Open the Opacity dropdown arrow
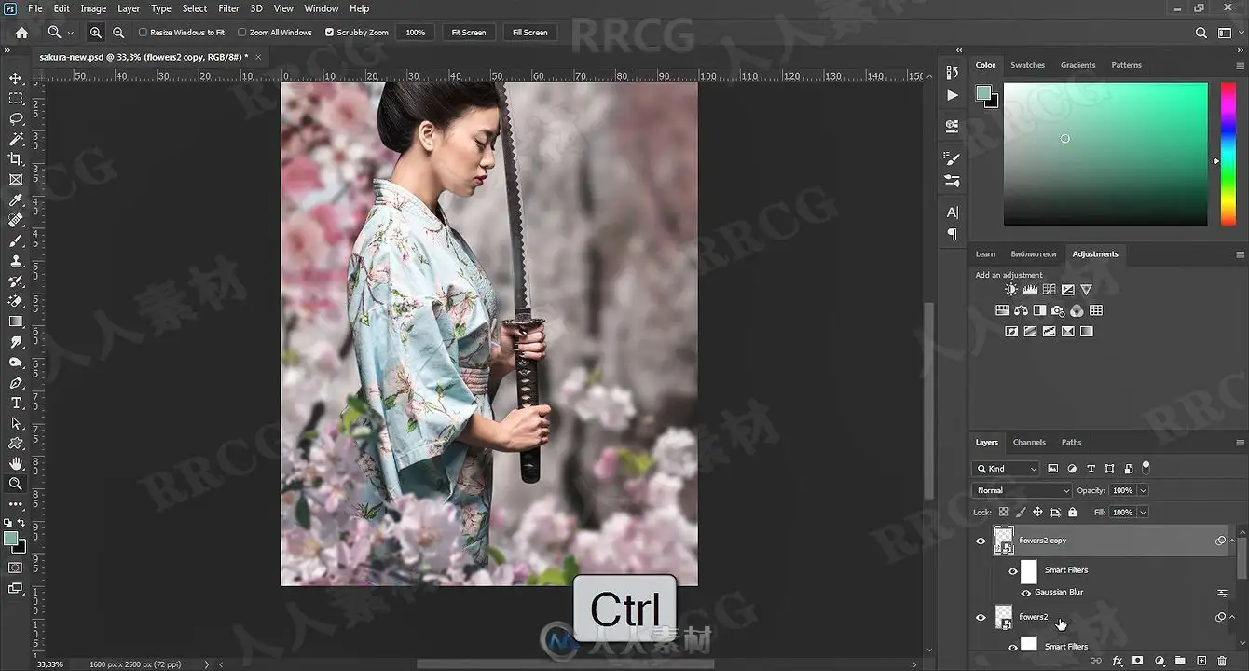Viewport: 1249px width, 671px height. tap(1143, 490)
